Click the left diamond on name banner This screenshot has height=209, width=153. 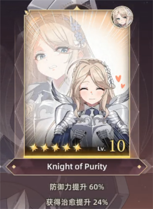click(14, 167)
